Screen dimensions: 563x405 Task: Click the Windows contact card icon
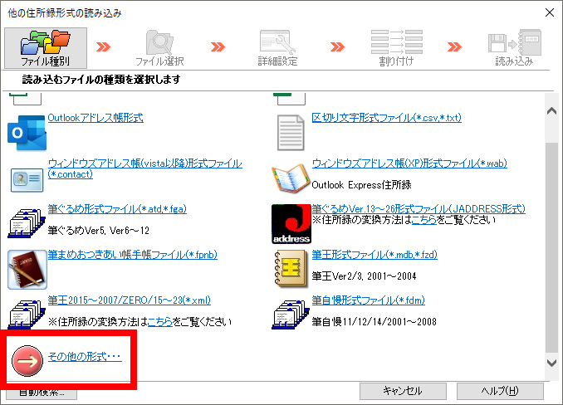click(x=27, y=179)
